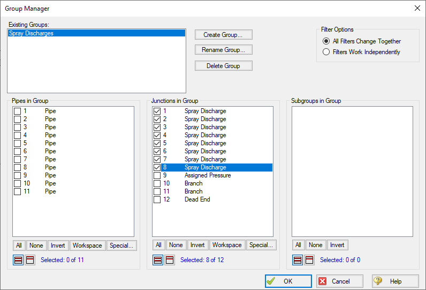The width and height of the screenshot is (426, 290).
Task: Click show-selected-only icon under Junctions list
Action: pyautogui.click(x=170, y=260)
